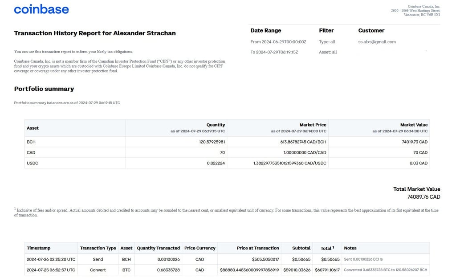This screenshot has height=278, width=456.
Task: Click the 'Total Market Value' label
Action: [x=417, y=189]
